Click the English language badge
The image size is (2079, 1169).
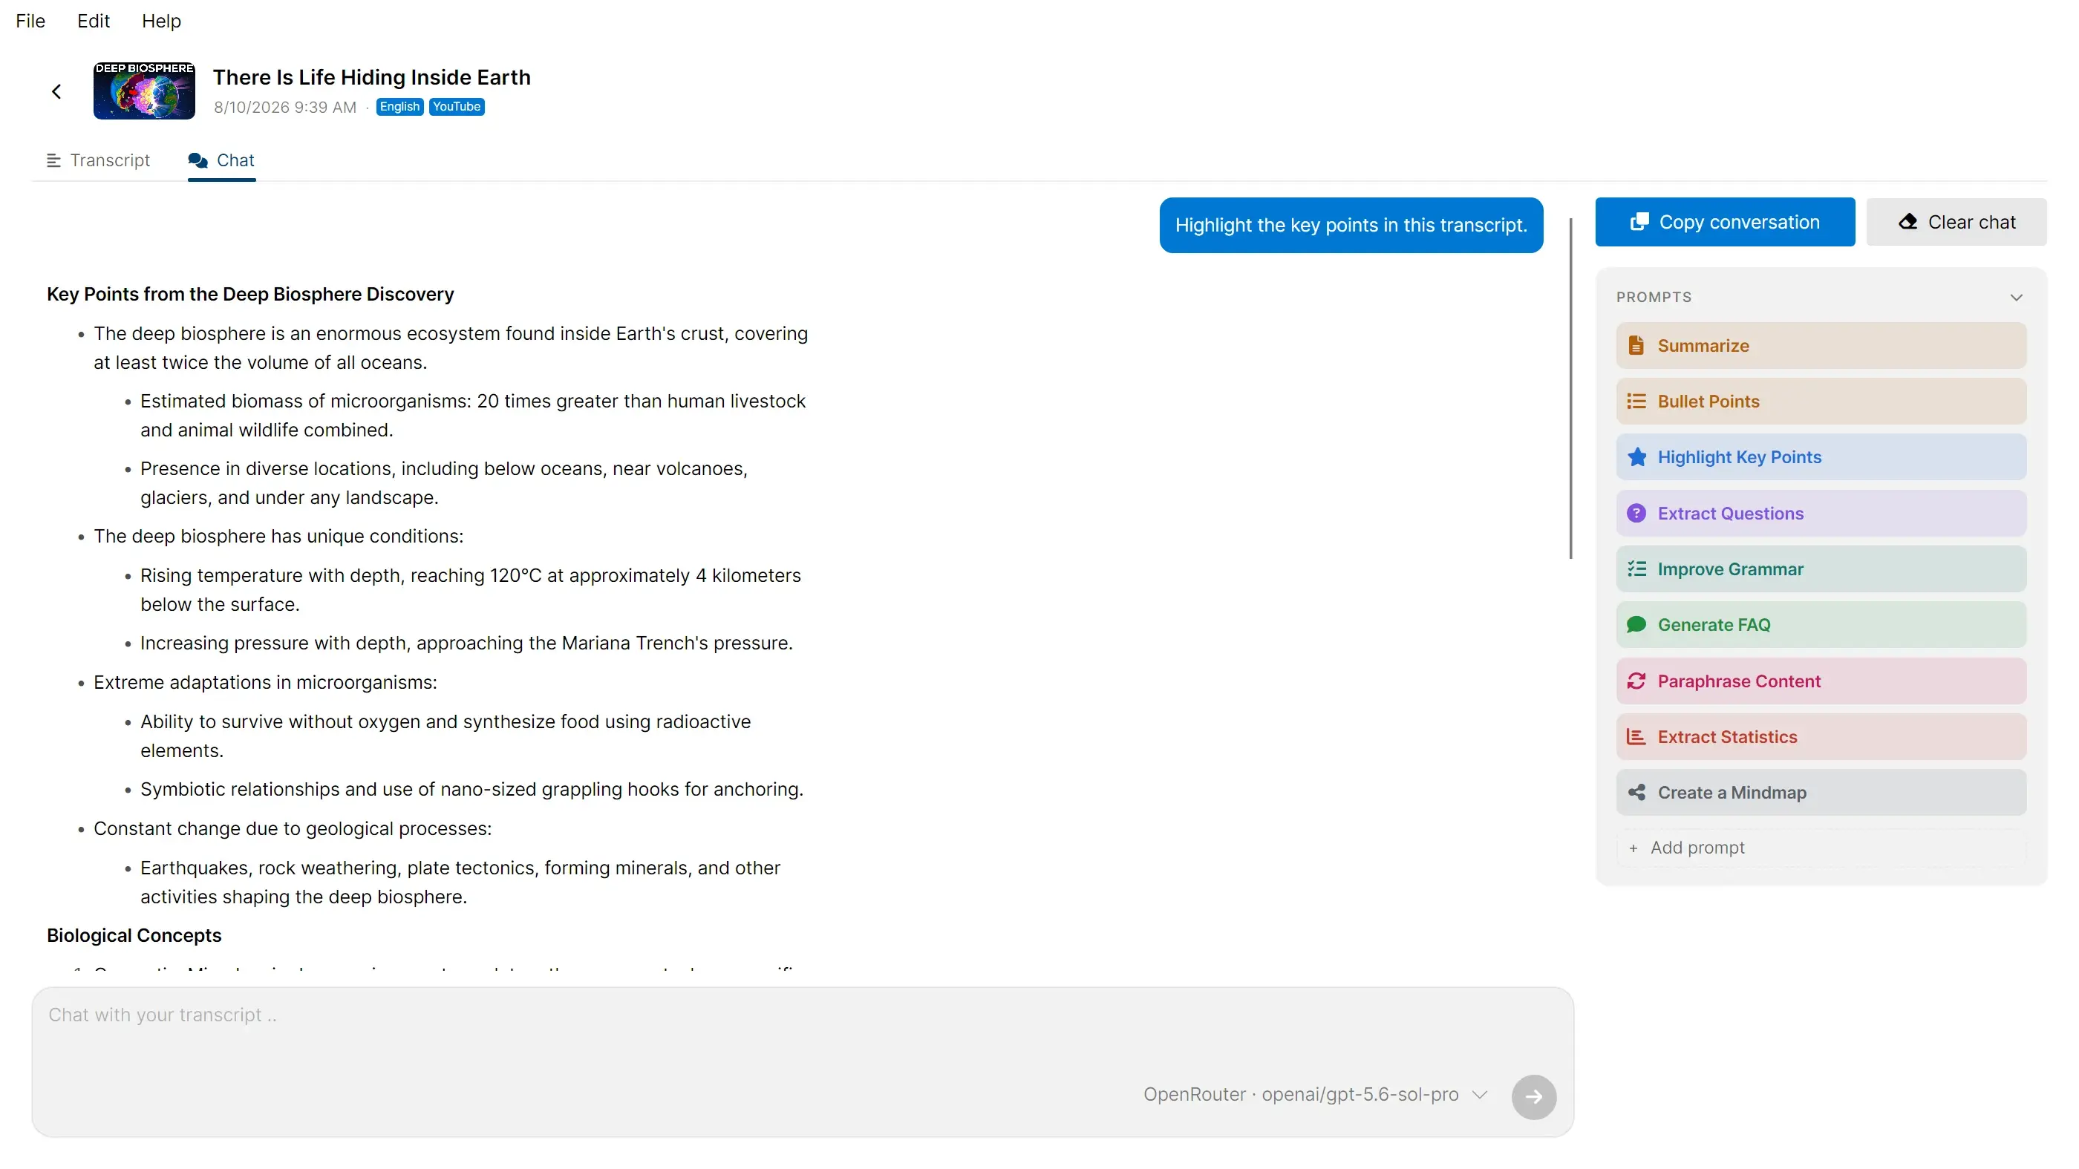click(399, 106)
